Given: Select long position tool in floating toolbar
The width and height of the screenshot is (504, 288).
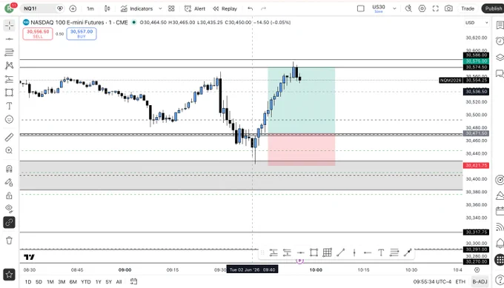Looking at the screenshot, I should [x=273, y=252].
